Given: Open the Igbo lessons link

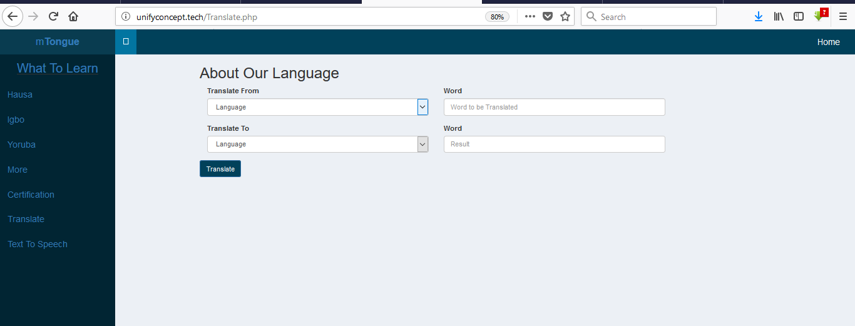Looking at the screenshot, I should point(16,120).
